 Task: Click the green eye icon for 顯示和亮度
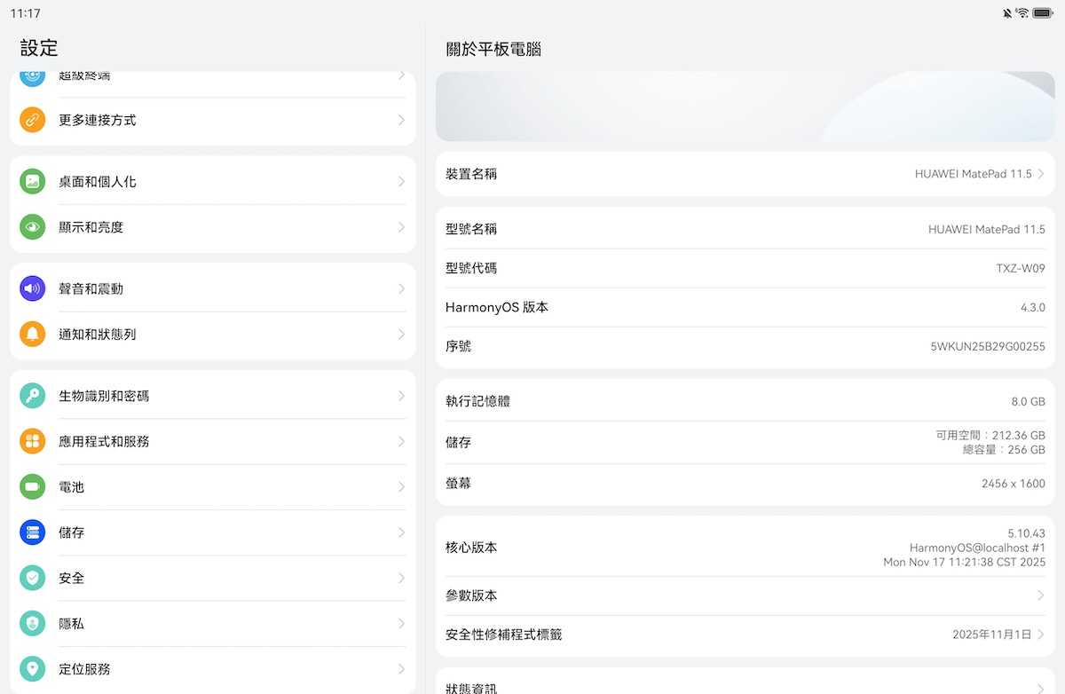tap(33, 227)
